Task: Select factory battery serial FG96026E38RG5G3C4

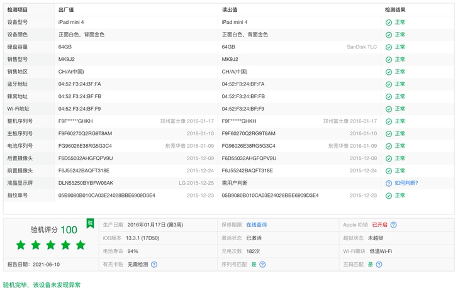Action: click(x=85, y=146)
